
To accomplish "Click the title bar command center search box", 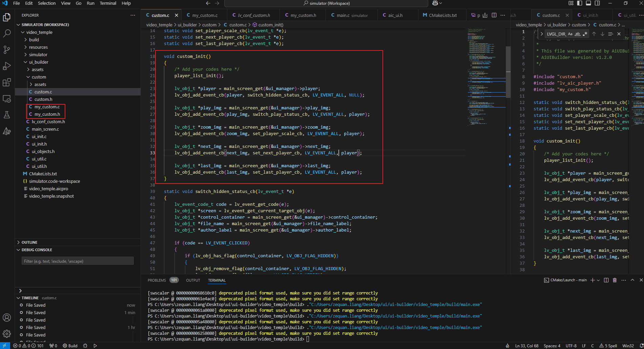I will coord(326,3).
